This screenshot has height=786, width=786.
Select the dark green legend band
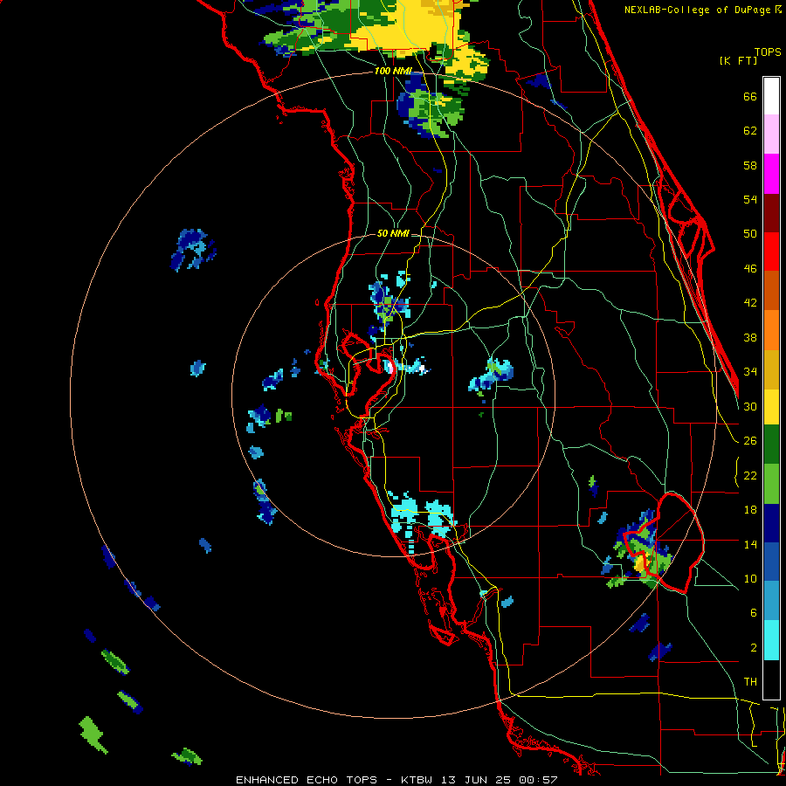pyautogui.click(x=771, y=445)
